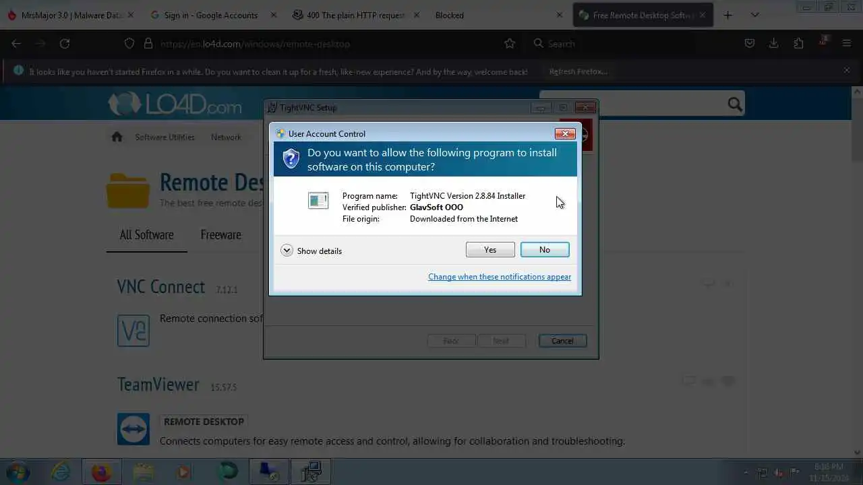Switch to the Blocked tab

(x=499, y=15)
